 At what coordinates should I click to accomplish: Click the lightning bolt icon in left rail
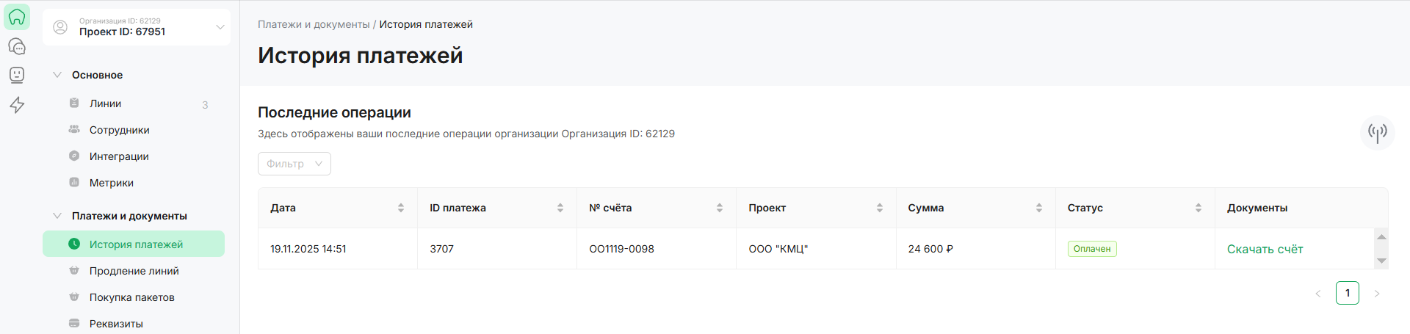17,105
